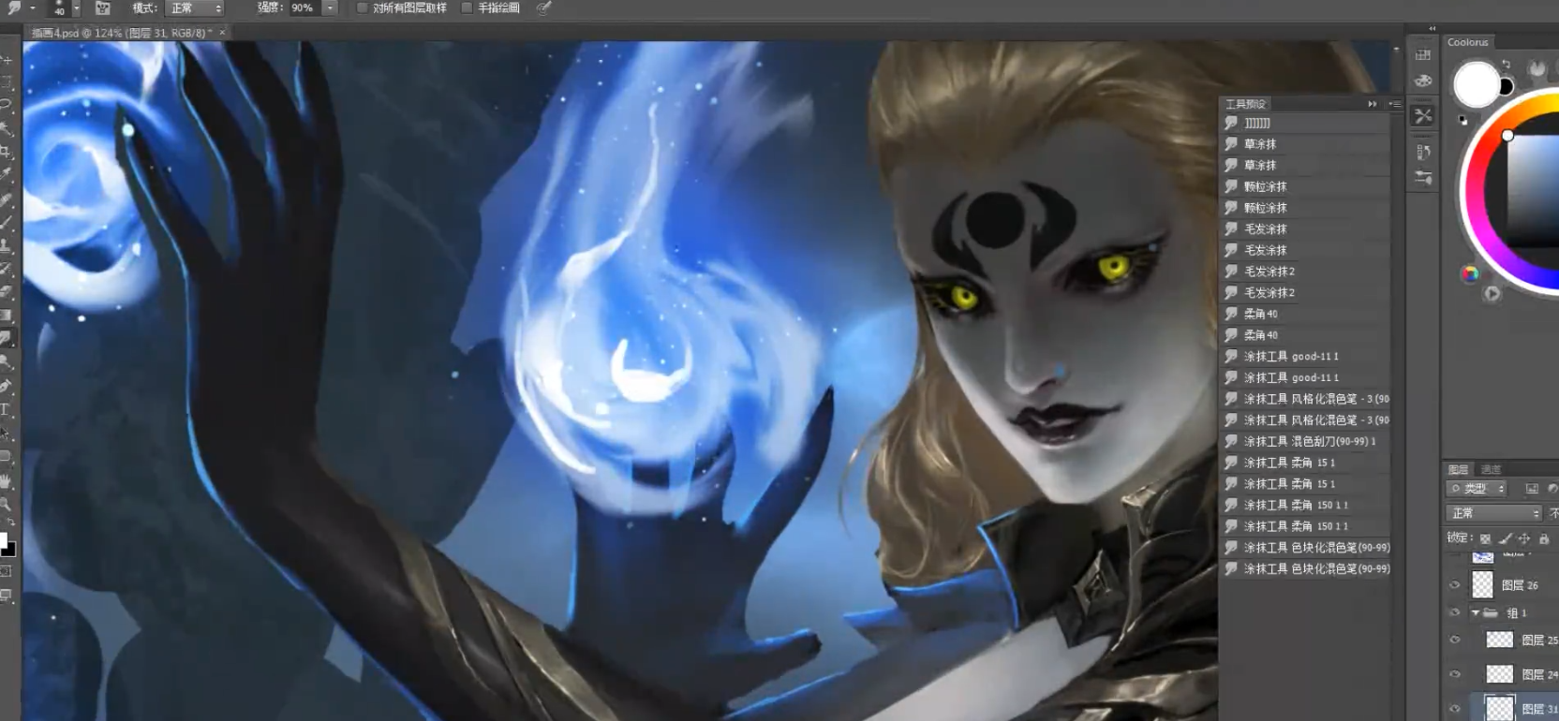This screenshot has height=721, width=1559.
Task: Click the Coolorus play arrow button
Action: 1492,293
